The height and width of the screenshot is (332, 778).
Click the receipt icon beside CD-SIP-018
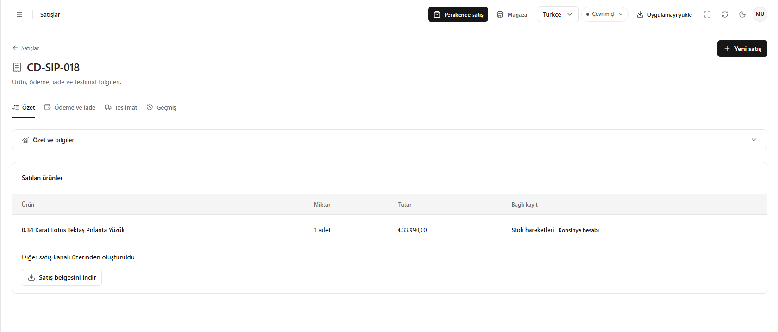(17, 68)
